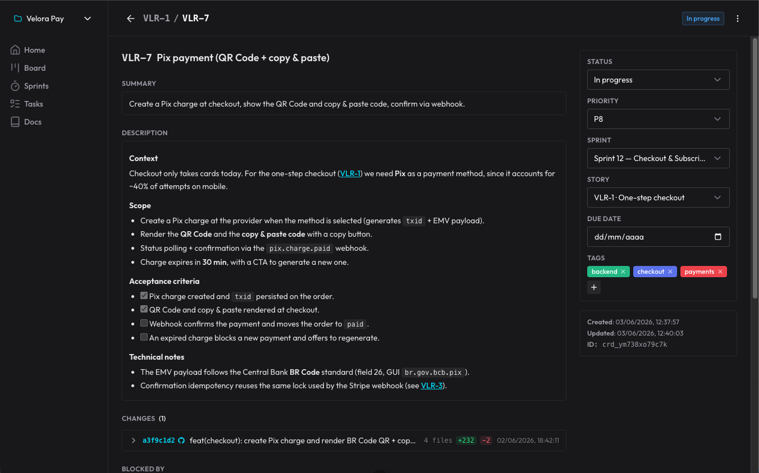Remove the checkout tag
The height and width of the screenshot is (473, 759).
670,272
